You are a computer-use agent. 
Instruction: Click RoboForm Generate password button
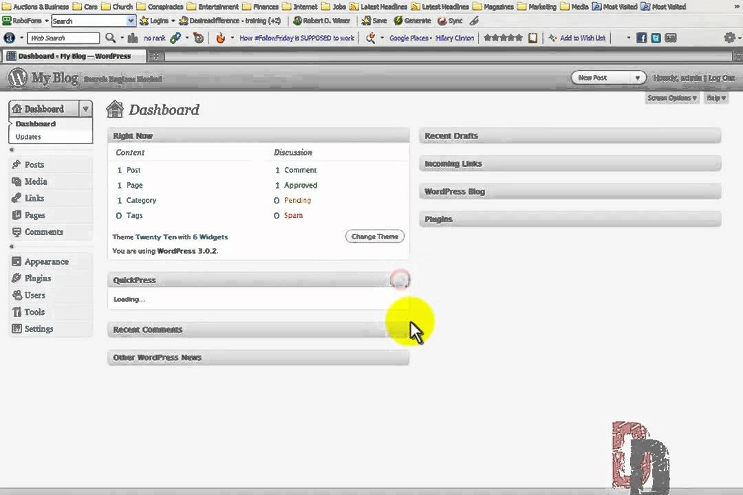tap(412, 21)
